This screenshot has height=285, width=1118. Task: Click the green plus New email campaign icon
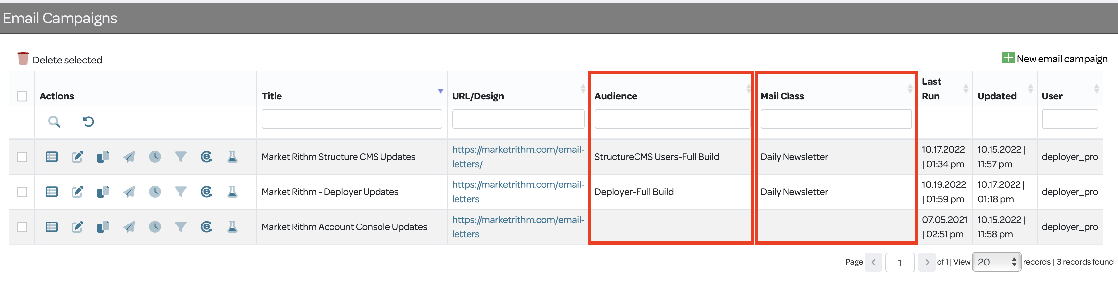pyautogui.click(x=1008, y=58)
